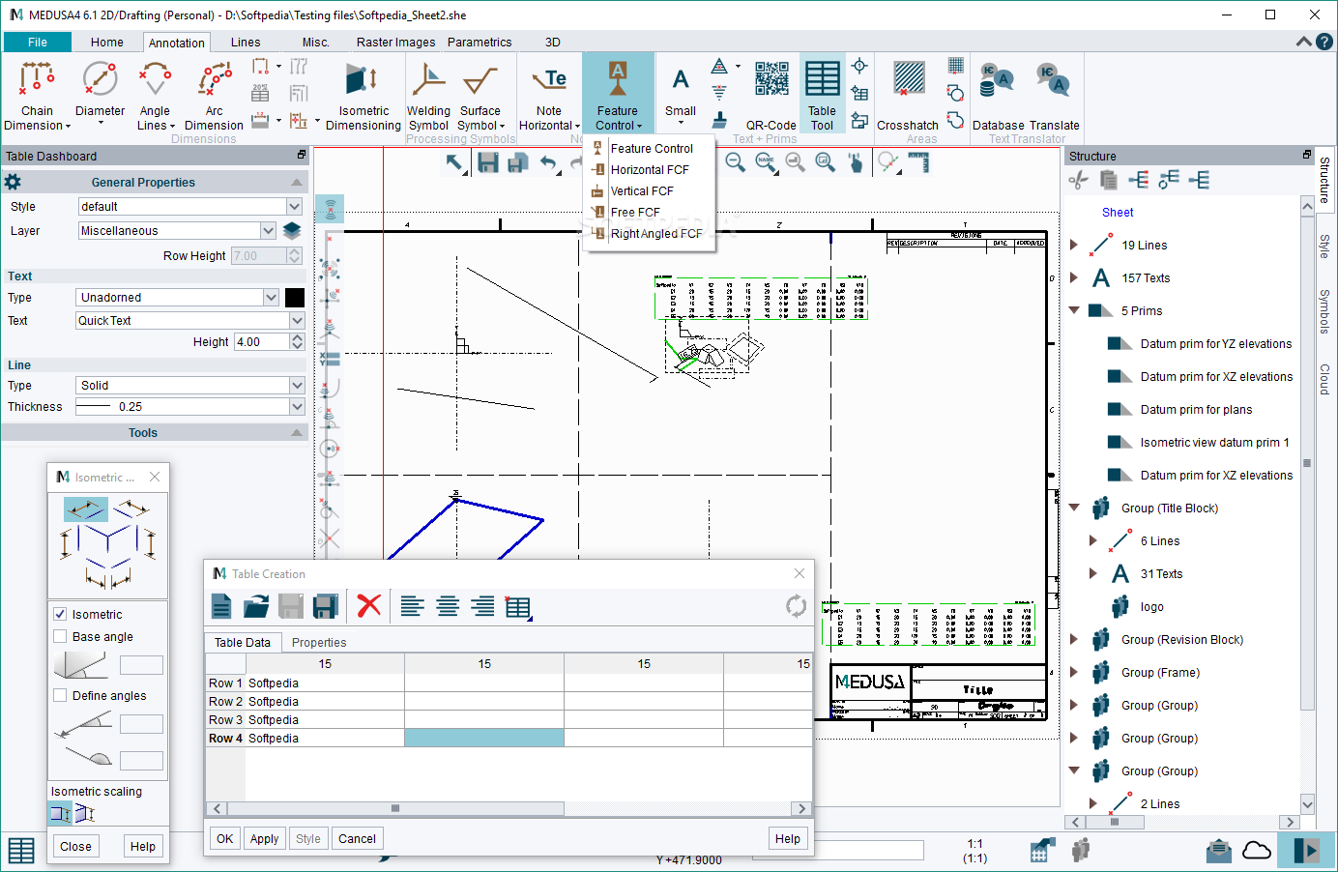This screenshot has width=1338, height=872.
Task: Click black text color swatch
Action: (x=295, y=298)
